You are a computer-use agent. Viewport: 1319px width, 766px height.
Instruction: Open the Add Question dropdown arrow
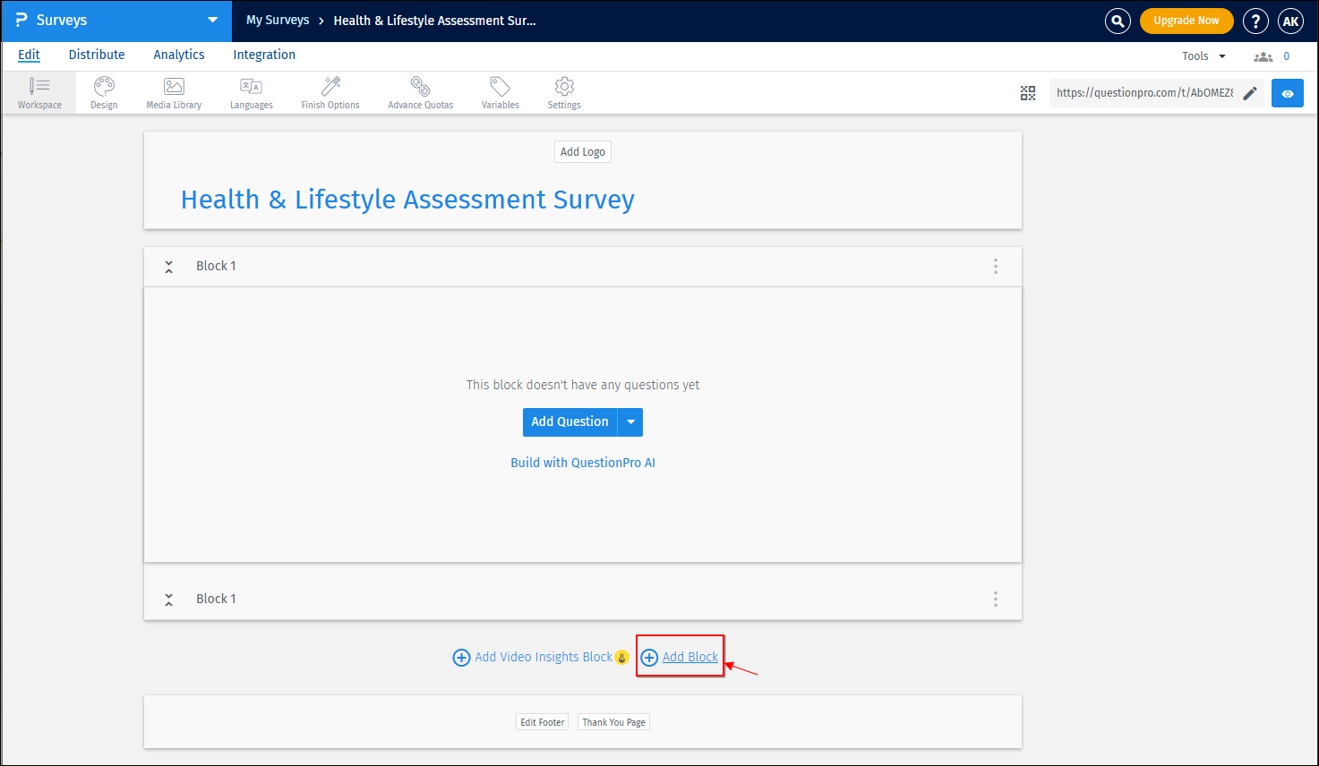coord(630,421)
